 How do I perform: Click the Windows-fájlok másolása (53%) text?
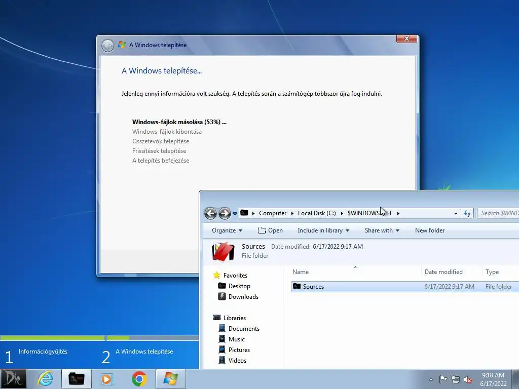[179, 122]
